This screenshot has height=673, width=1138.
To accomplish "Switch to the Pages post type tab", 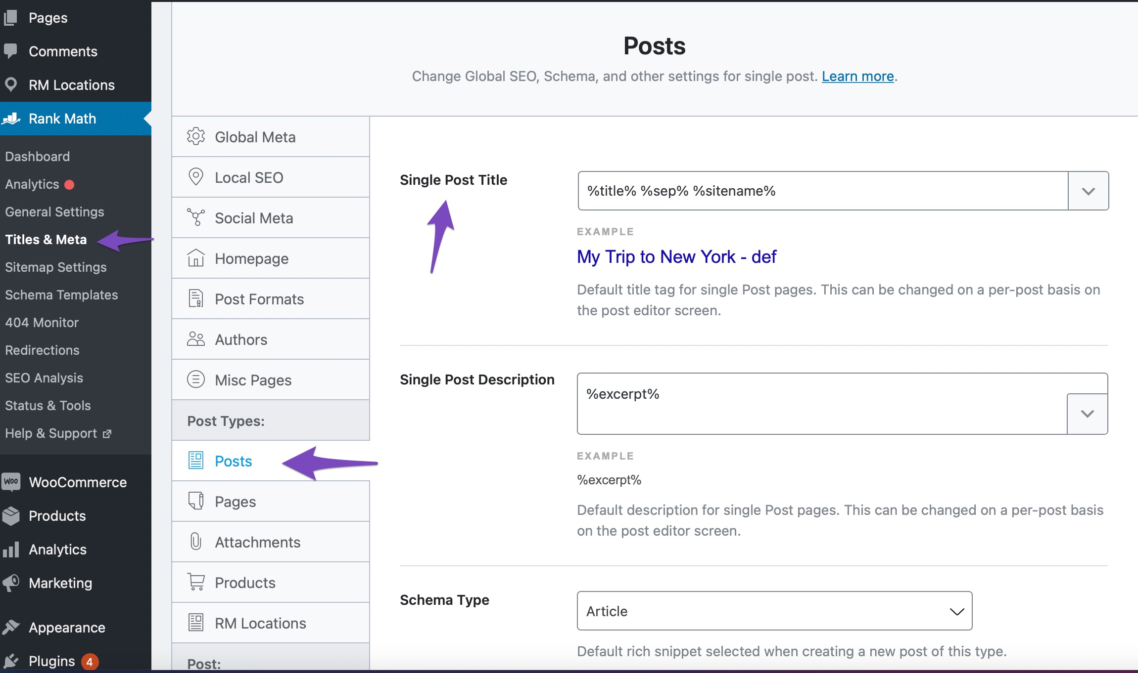I will click(x=236, y=502).
